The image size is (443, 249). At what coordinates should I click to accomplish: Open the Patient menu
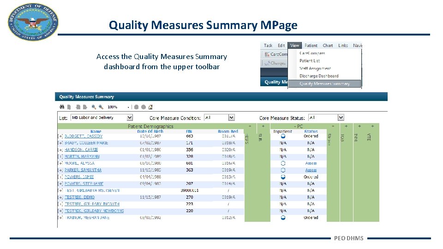(311, 46)
